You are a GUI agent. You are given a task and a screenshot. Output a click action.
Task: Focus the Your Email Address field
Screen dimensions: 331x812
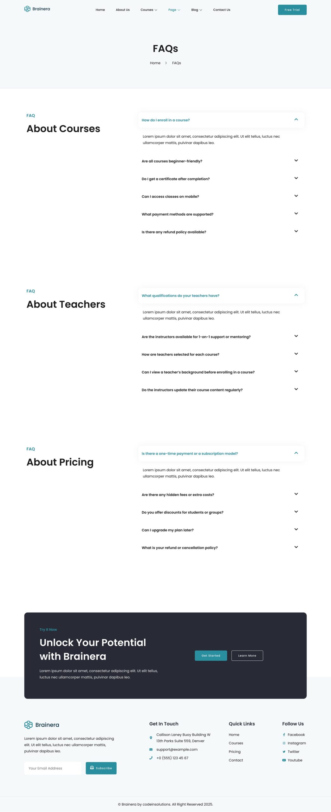(53, 768)
